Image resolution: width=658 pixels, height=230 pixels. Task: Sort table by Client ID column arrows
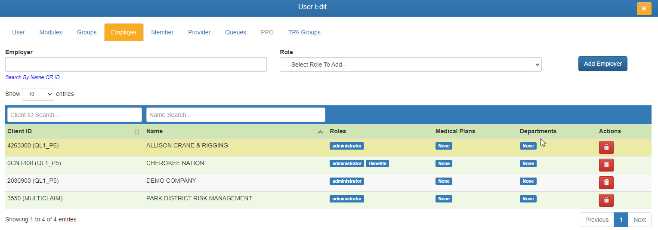[137, 132]
